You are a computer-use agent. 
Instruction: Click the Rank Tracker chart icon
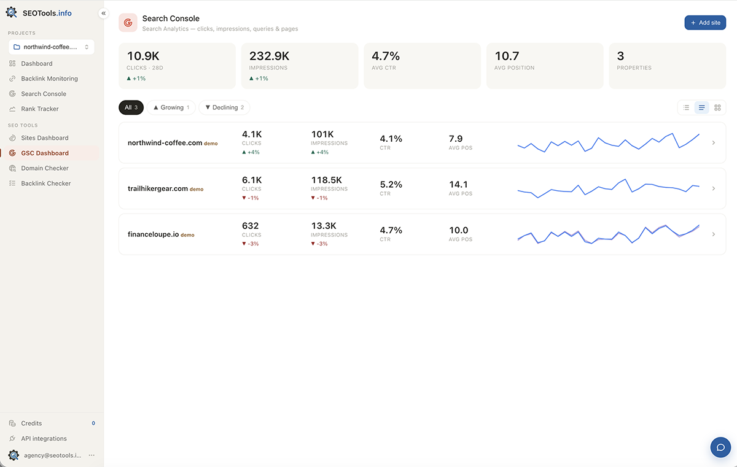tap(13, 109)
